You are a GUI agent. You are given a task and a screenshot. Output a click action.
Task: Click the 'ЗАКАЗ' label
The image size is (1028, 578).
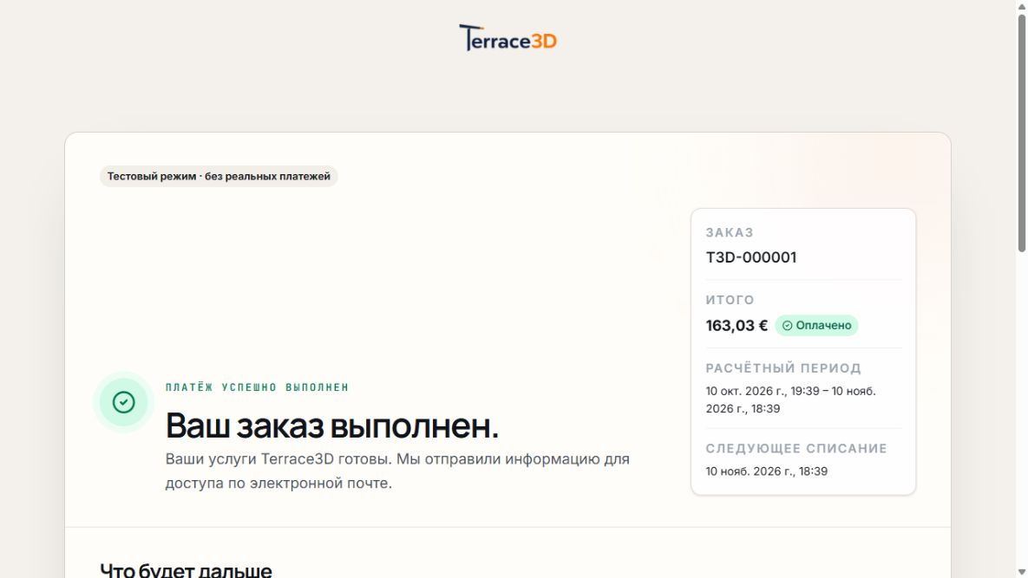coord(730,232)
